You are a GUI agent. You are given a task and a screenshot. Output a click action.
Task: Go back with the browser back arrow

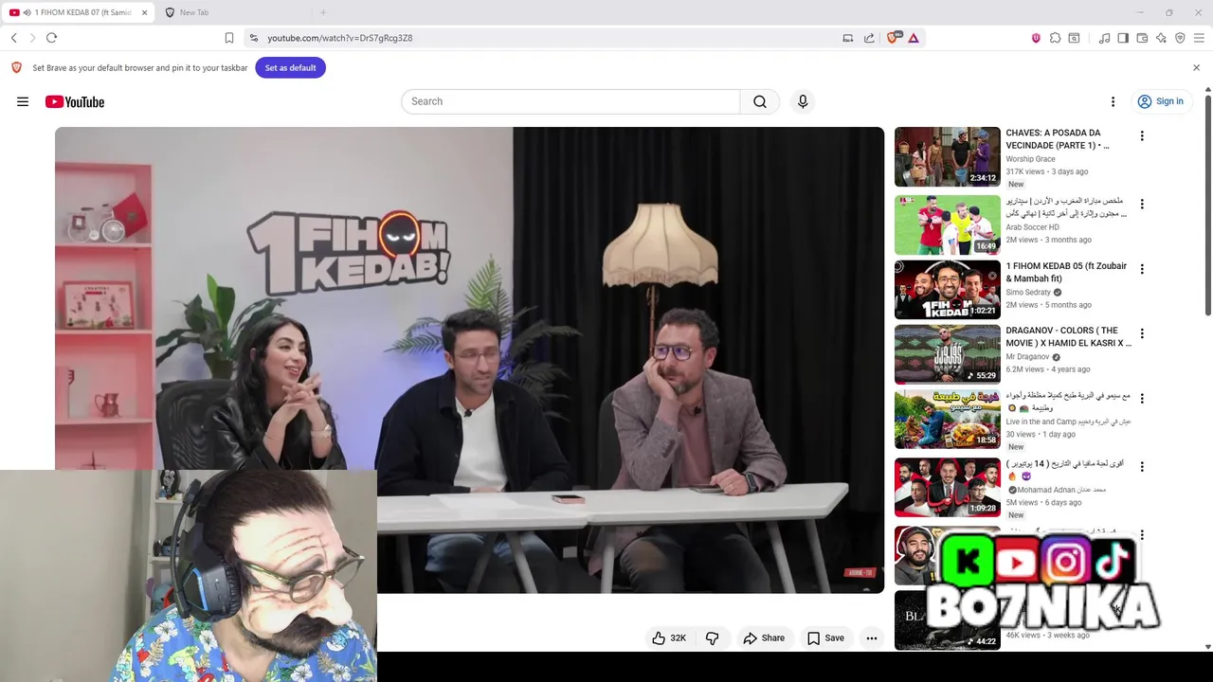13,38
